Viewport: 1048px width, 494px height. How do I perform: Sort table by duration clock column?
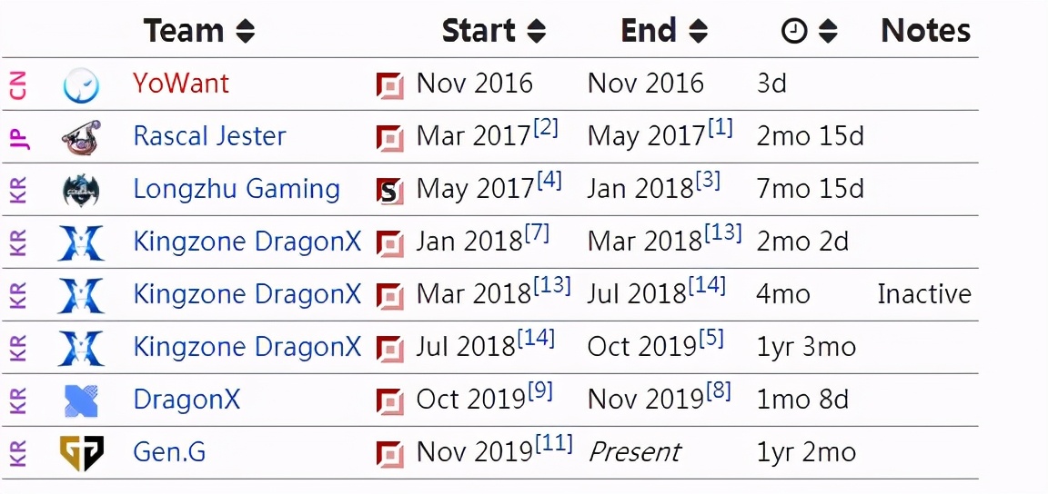click(828, 32)
